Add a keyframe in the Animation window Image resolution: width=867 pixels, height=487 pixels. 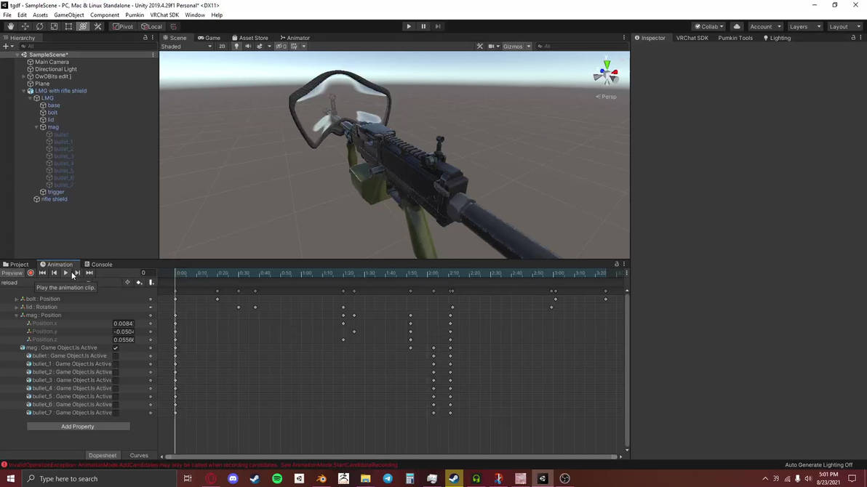[x=138, y=282]
